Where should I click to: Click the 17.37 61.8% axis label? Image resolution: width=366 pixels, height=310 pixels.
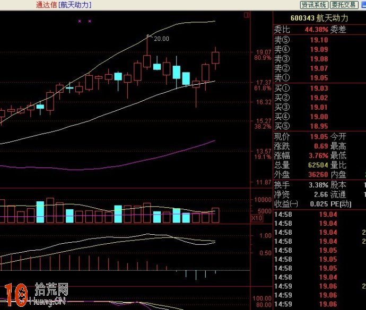pos(263,85)
